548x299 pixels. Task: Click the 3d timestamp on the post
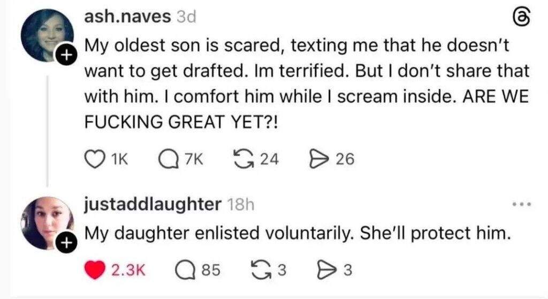coord(186,17)
